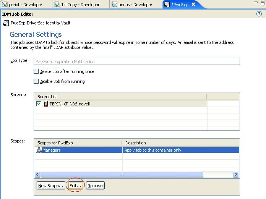266x199 pixels.
Task: Uncheck the PERIN_XP-NDS.novell server checkbox
Action: click(39, 104)
